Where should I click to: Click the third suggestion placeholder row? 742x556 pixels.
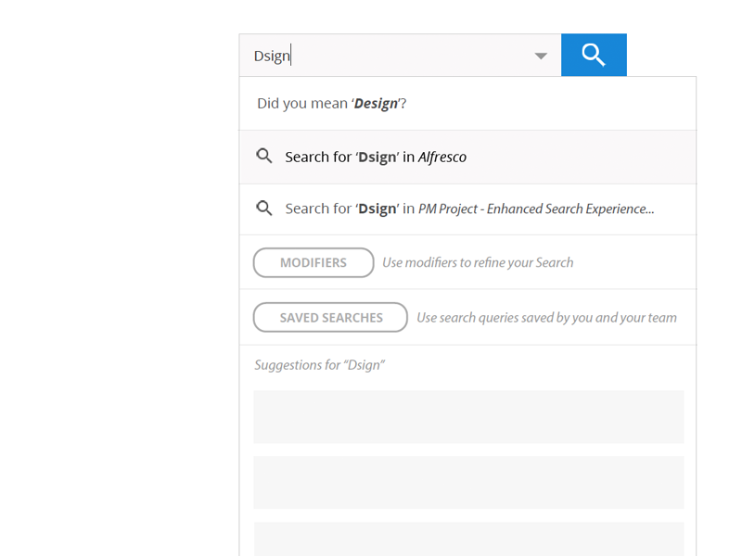[468, 539]
